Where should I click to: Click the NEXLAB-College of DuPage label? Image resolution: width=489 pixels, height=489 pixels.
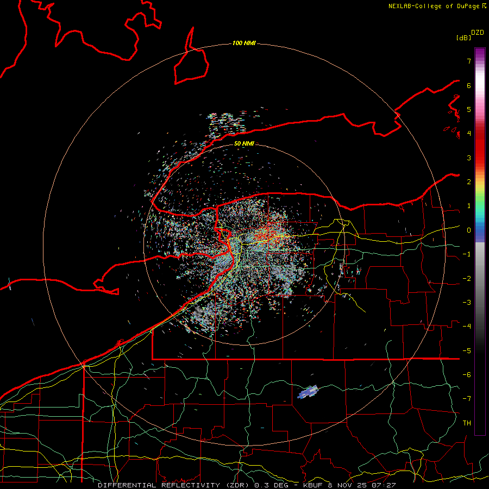(x=437, y=6)
